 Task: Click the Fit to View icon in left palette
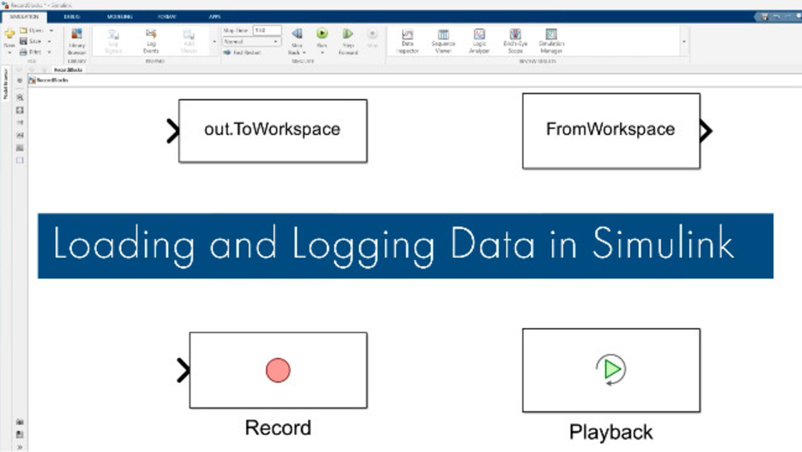(19, 110)
